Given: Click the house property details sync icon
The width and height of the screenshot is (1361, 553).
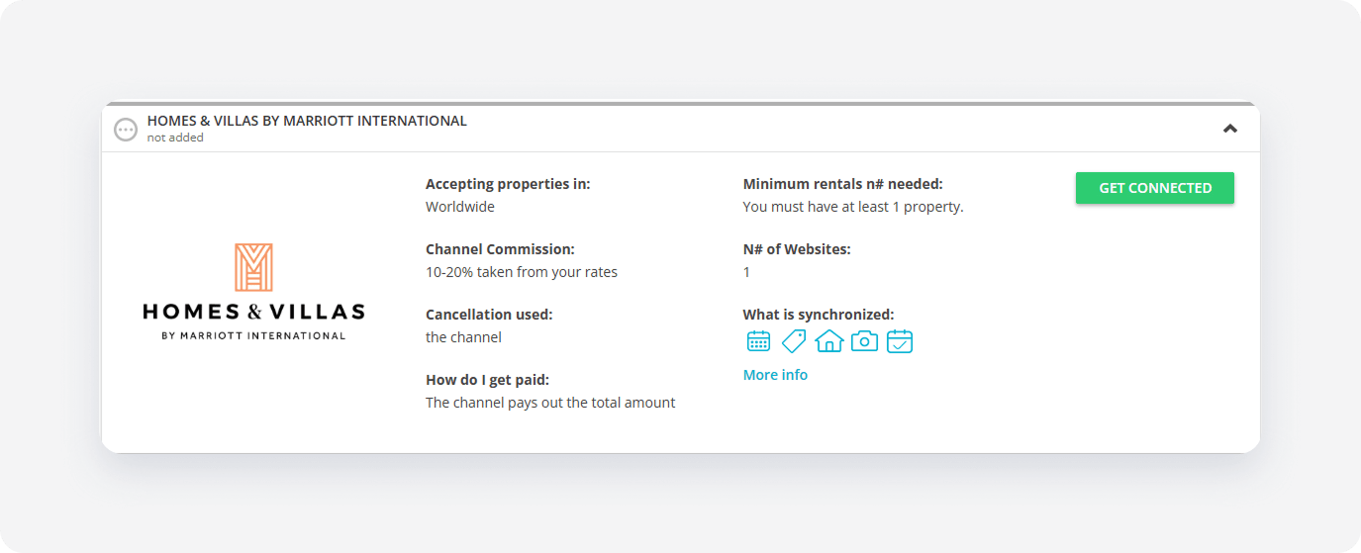Looking at the screenshot, I should 828,341.
